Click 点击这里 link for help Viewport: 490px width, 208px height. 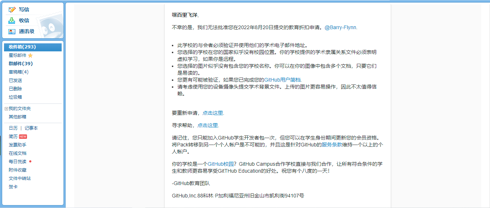pyautogui.click(x=208, y=125)
